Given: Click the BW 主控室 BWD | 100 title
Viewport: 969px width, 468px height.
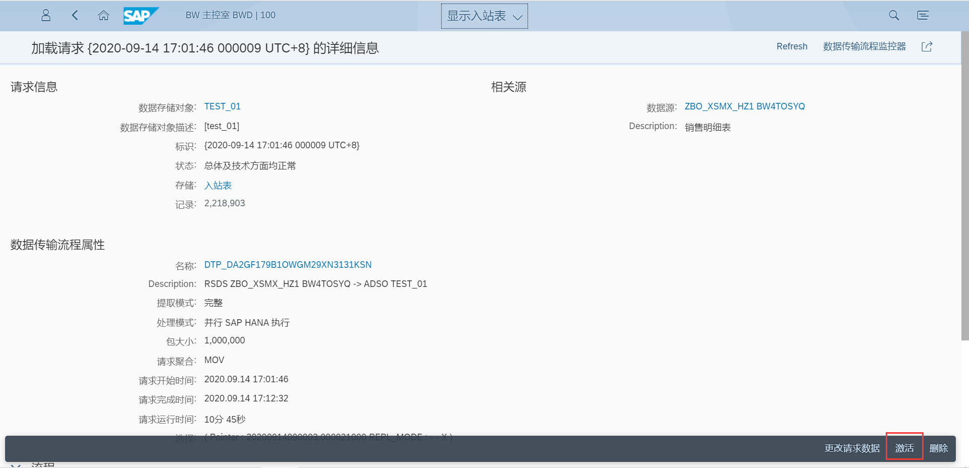Looking at the screenshot, I should coord(230,15).
